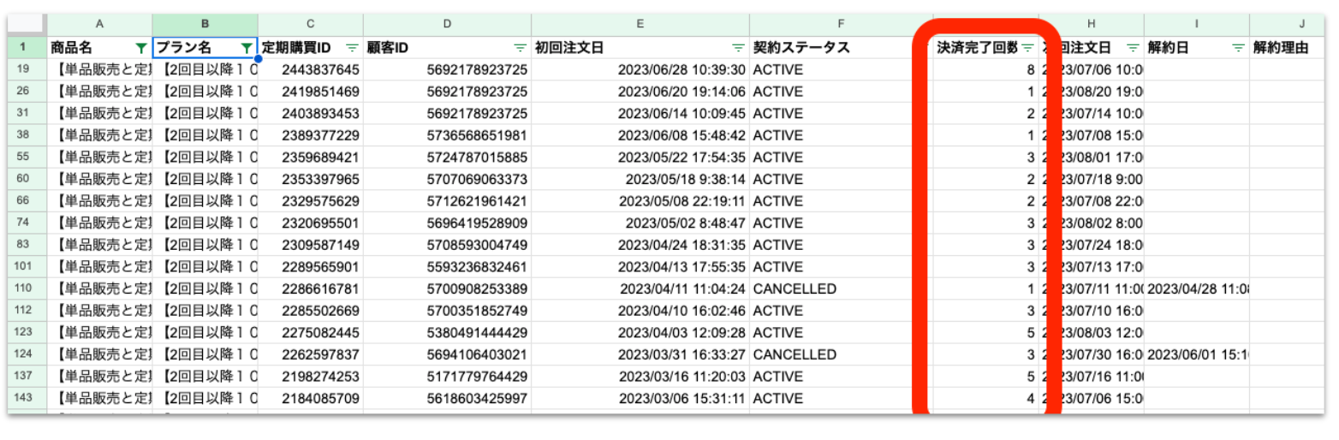Click the 定期購買ID filter icon
Screen dimensions: 1339x440
[x=352, y=48]
